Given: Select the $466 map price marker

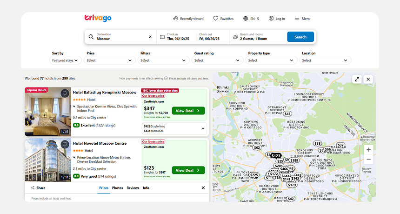Looking at the screenshot, I should tap(284, 169).
